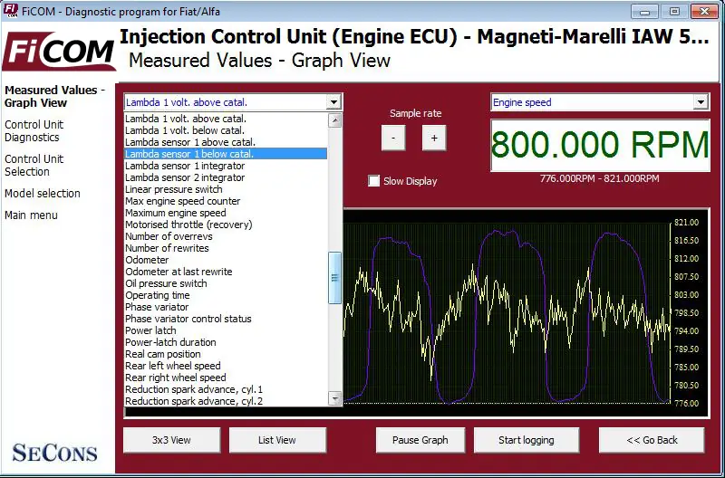
Task: Maximize the FiCOM window
Action: tap(674, 11)
